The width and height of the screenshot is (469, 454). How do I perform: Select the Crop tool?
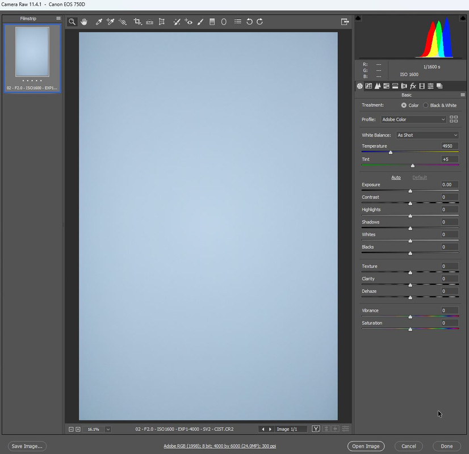(137, 22)
